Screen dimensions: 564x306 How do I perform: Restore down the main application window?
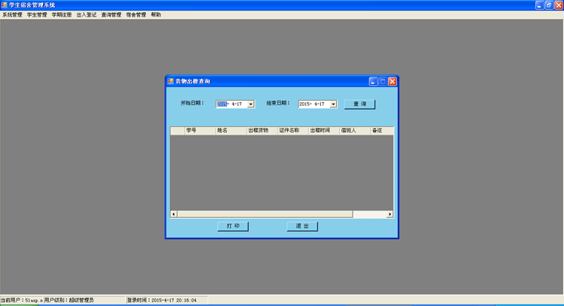pyautogui.click(x=549, y=5)
